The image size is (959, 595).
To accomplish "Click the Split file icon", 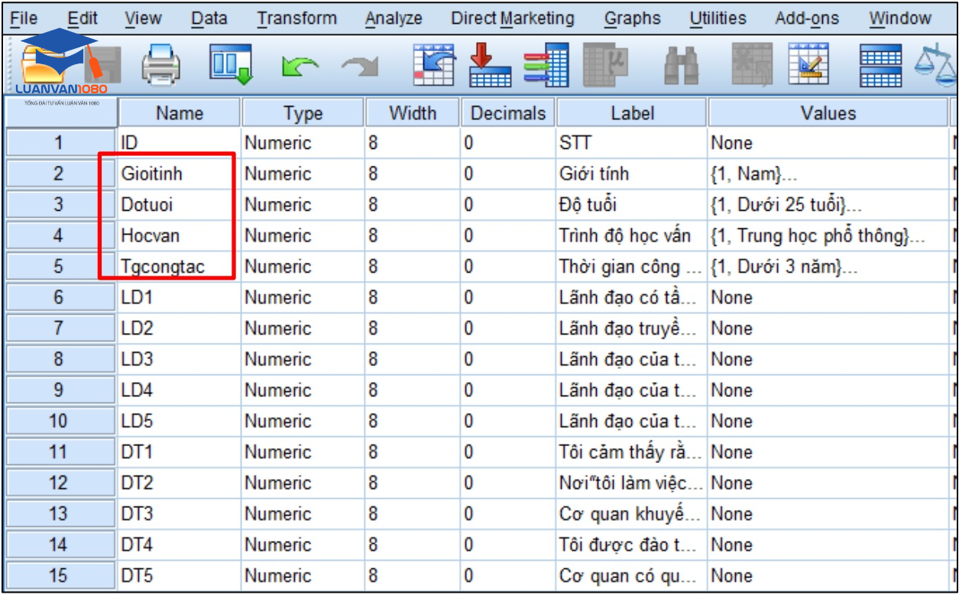I will [x=880, y=66].
